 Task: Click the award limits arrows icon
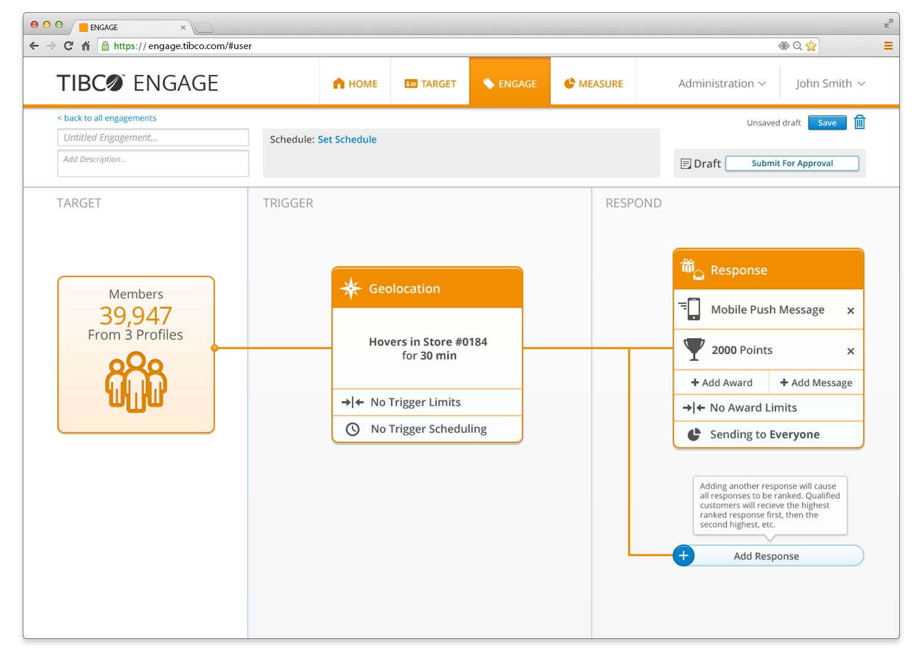click(693, 408)
